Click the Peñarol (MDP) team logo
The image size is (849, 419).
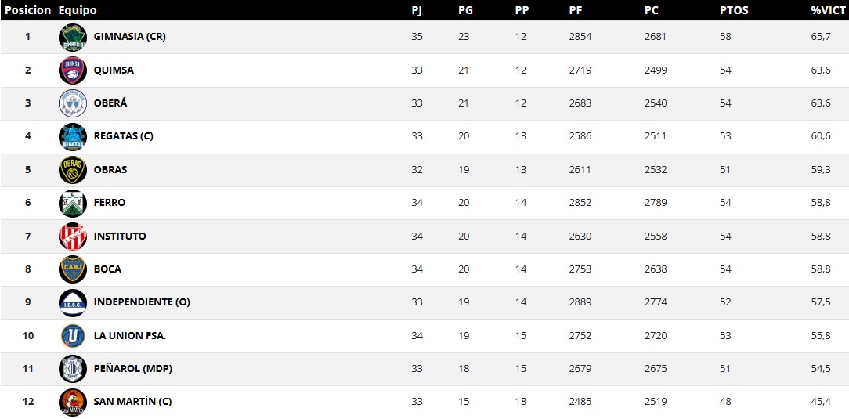tap(72, 369)
